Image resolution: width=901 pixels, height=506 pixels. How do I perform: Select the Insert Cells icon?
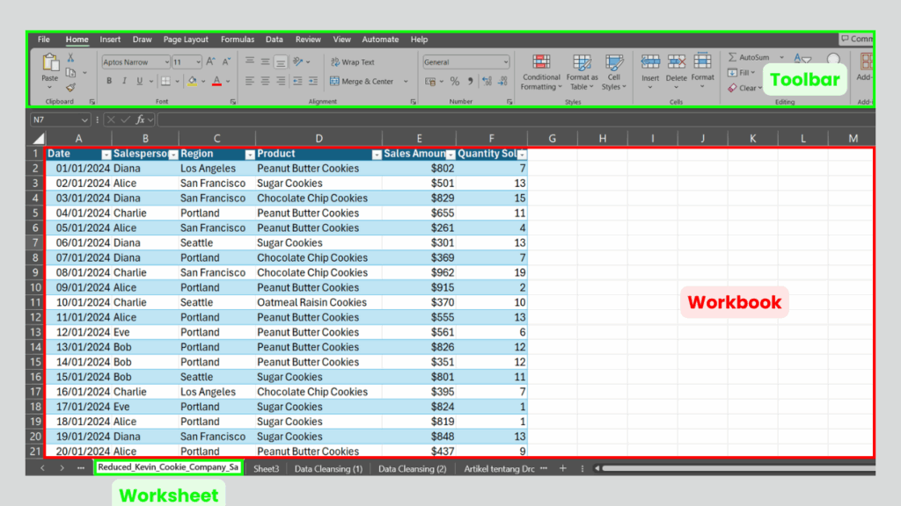[x=651, y=61]
